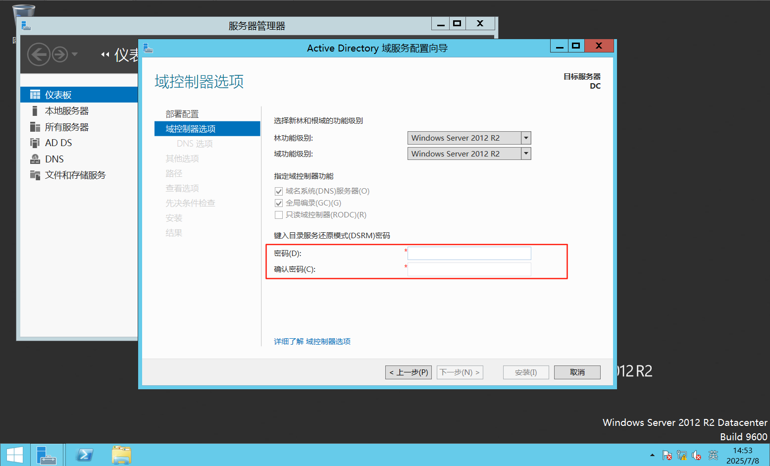The image size is (770, 466).
Task: Maximize the 服务器管理器 window
Action: point(457,23)
